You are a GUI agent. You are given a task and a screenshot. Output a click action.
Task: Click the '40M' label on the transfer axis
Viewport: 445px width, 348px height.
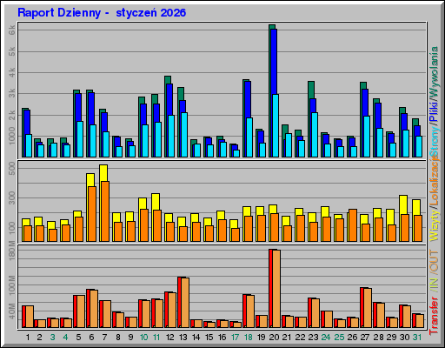pyautogui.click(x=12, y=311)
